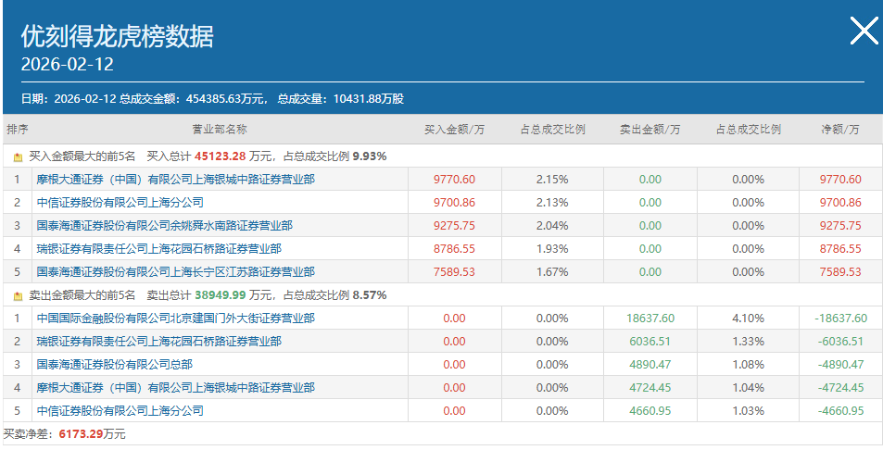Click the 排序 column header
The image size is (883, 450).
tap(18, 130)
